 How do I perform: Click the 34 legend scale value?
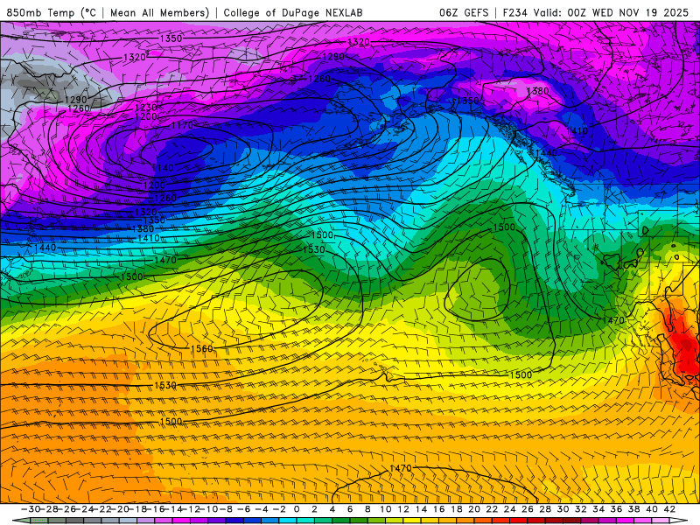coord(598,509)
